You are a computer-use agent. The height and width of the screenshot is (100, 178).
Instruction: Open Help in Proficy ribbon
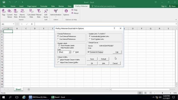[75, 10]
